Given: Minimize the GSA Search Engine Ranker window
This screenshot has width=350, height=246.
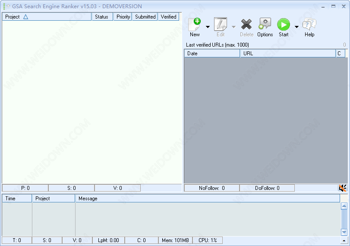Looking at the screenshot, I should click(323, 7).
